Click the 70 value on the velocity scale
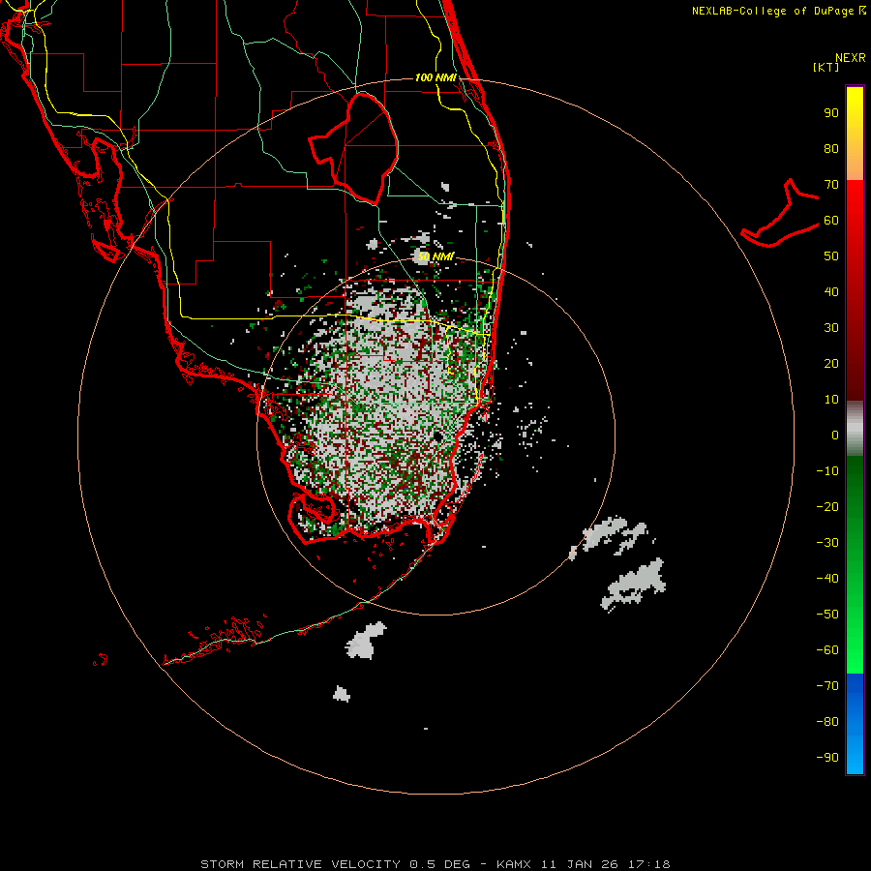871x871 pixels. (831, 185)
